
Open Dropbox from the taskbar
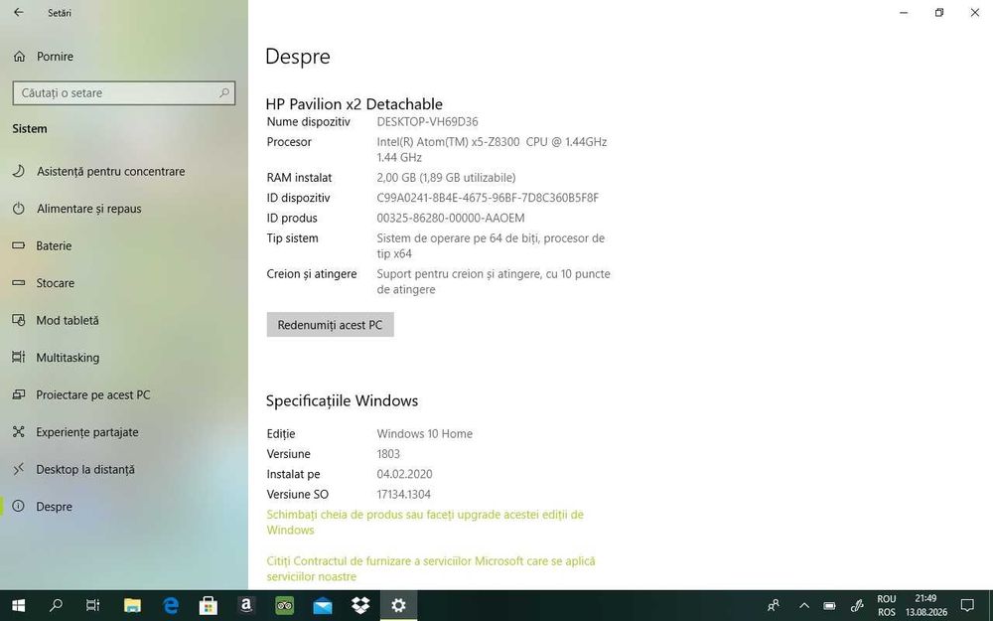tap(360, 606)
